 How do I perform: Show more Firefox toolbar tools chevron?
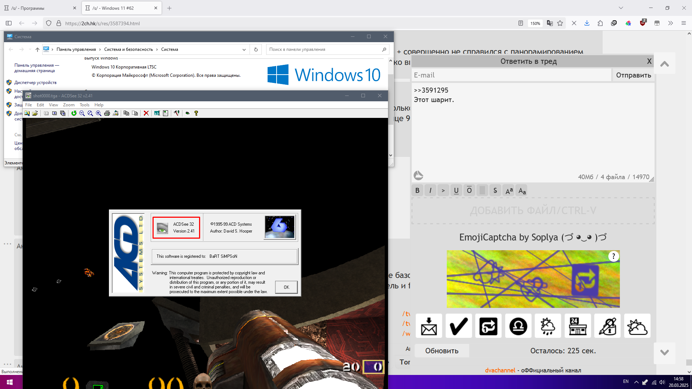(670, 23)
